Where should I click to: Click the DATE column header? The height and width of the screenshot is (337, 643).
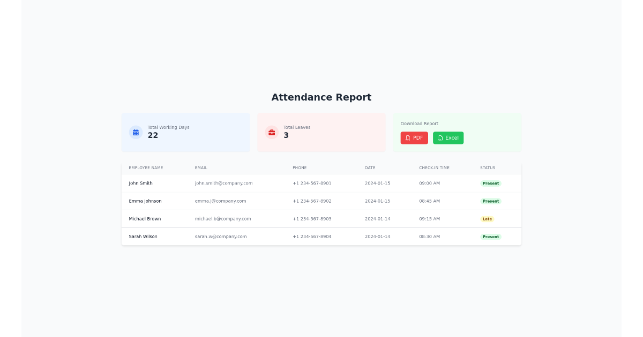(x=370, y=167)
